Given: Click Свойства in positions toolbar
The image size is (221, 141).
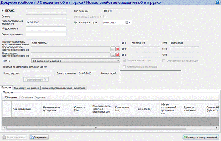Looking at the screenshot, I should pyautogui.click(x=27, y=98).
